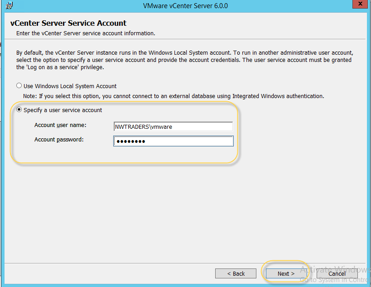
Task: Click the 'Use Windows Local System Account' option label
Action: click(x=70, y=86)
